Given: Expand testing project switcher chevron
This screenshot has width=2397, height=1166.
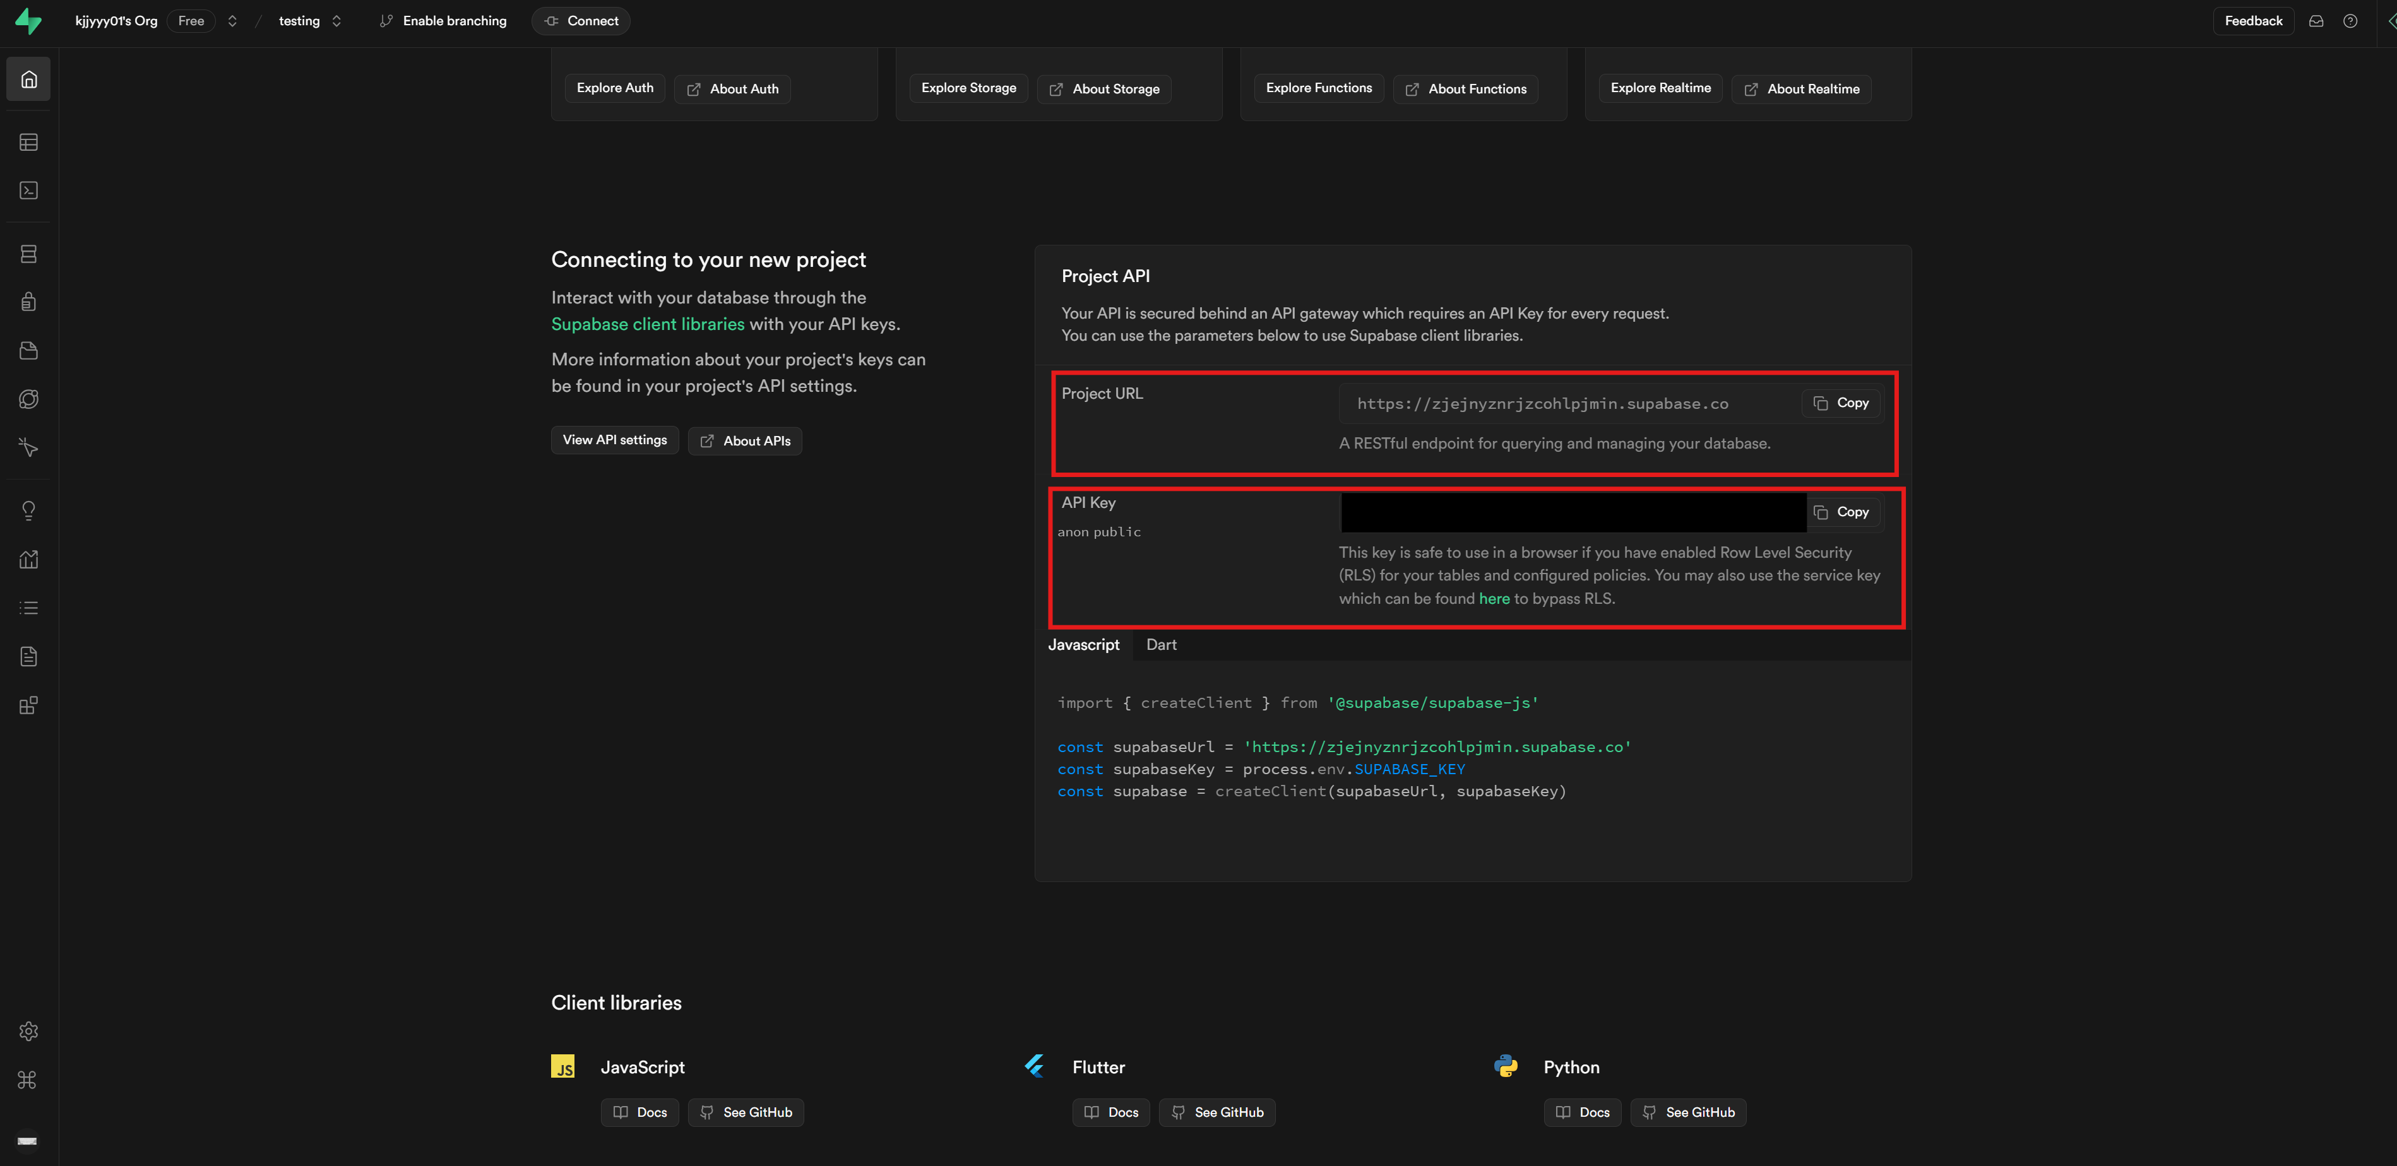Looking at the screenshot, I should point(337,20).
